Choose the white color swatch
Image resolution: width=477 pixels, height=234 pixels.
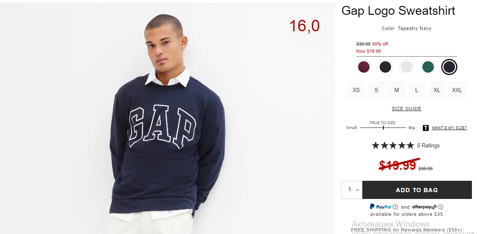coord(406,67)
